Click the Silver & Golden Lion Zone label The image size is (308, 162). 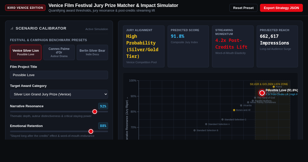(x=269, y=84)
